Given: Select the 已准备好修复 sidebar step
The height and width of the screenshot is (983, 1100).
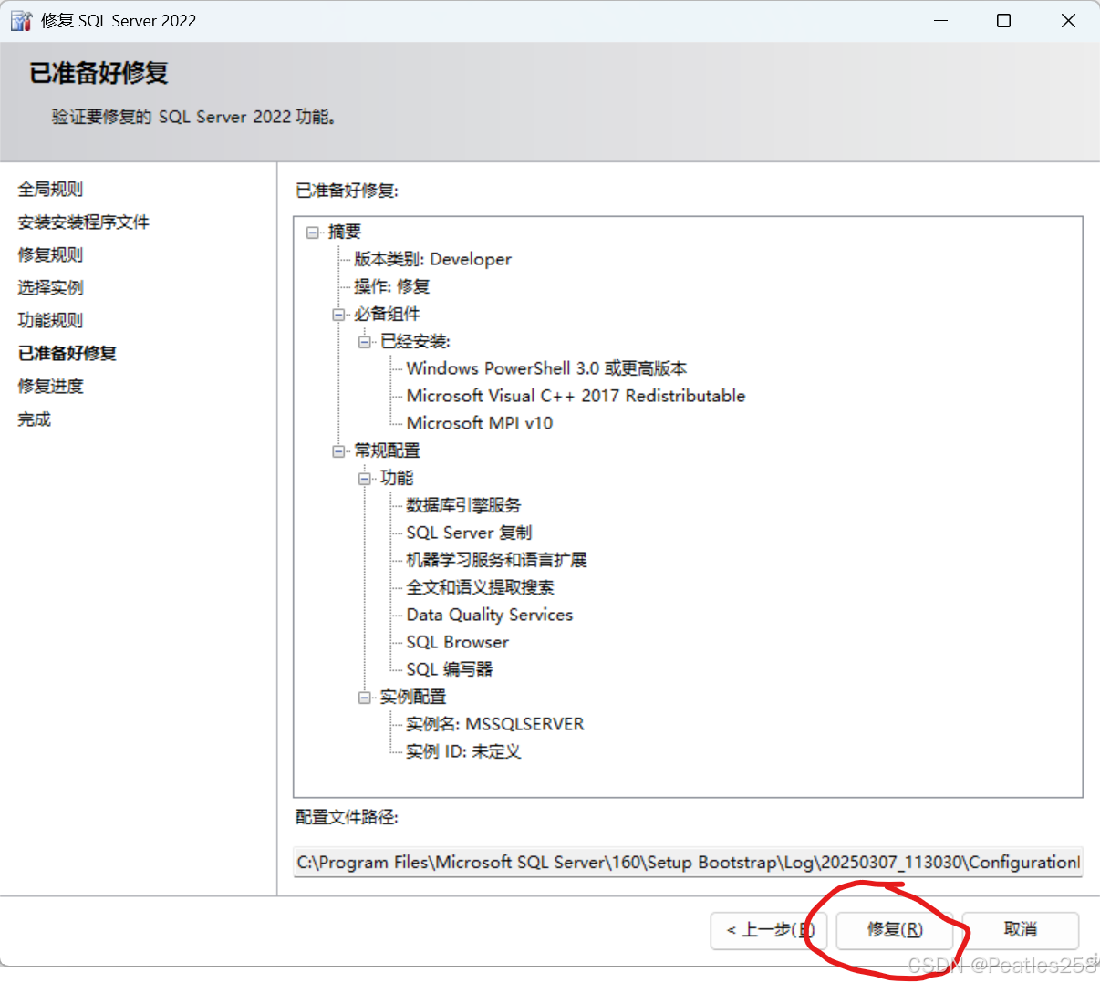Looking at the screenshot, I should tap(67, 354).
